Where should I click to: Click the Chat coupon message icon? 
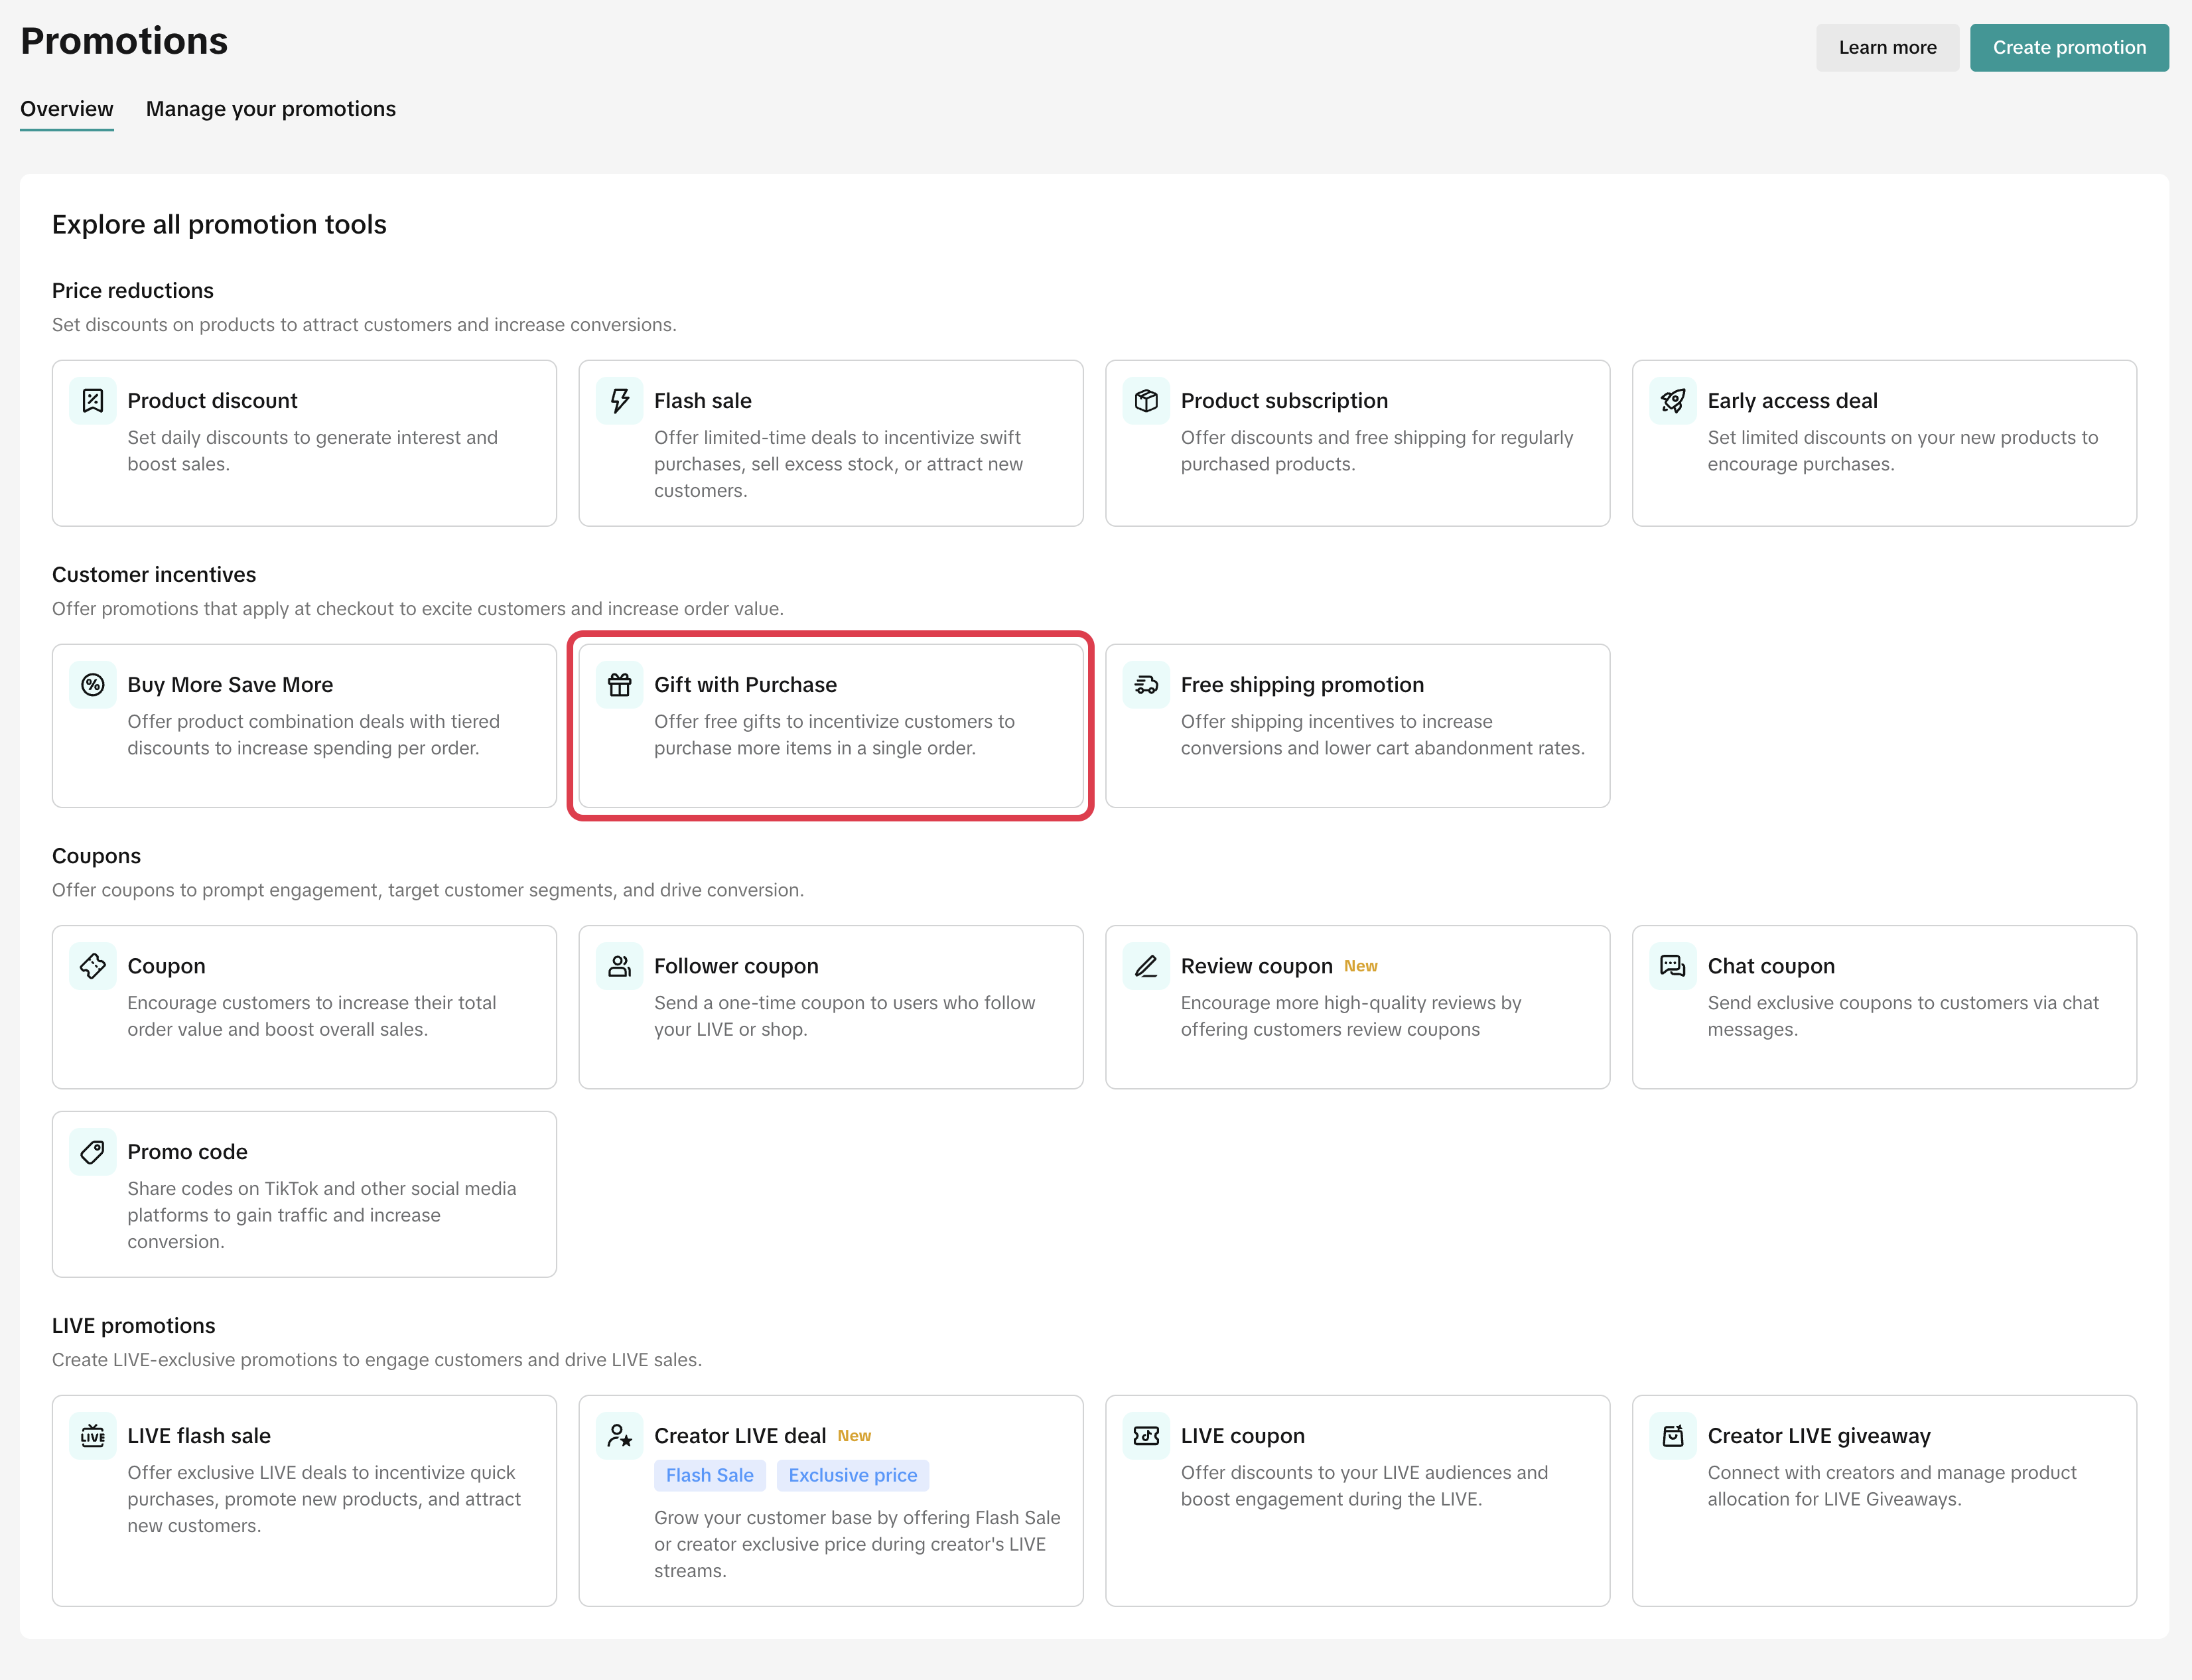click(x=1673, y=966)
